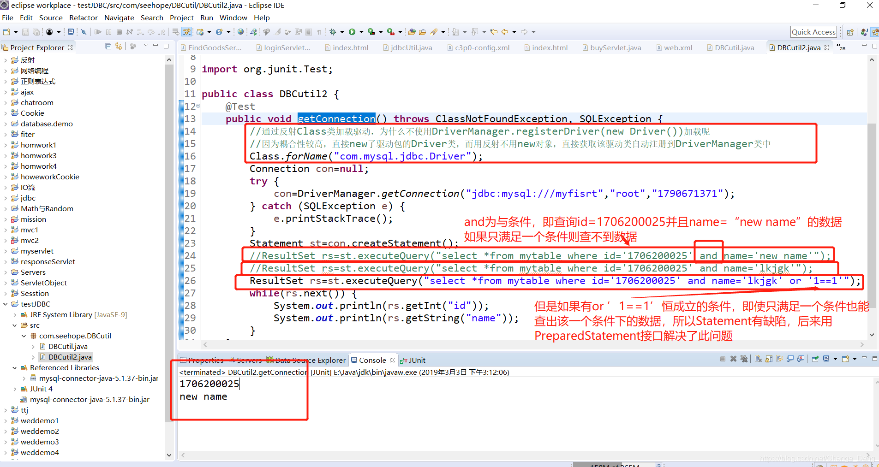Select DBCutil2.java in Project Explorer
Screen dimensions: 879x467
[65, 357]
